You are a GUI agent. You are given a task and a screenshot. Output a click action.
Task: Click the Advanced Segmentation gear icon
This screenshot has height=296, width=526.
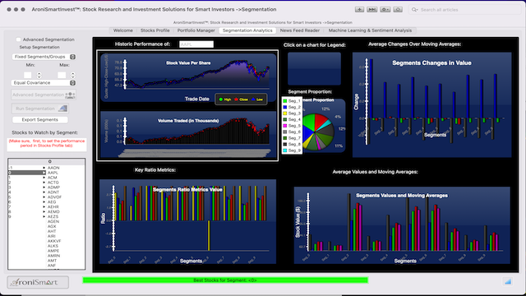pos(70,95)
